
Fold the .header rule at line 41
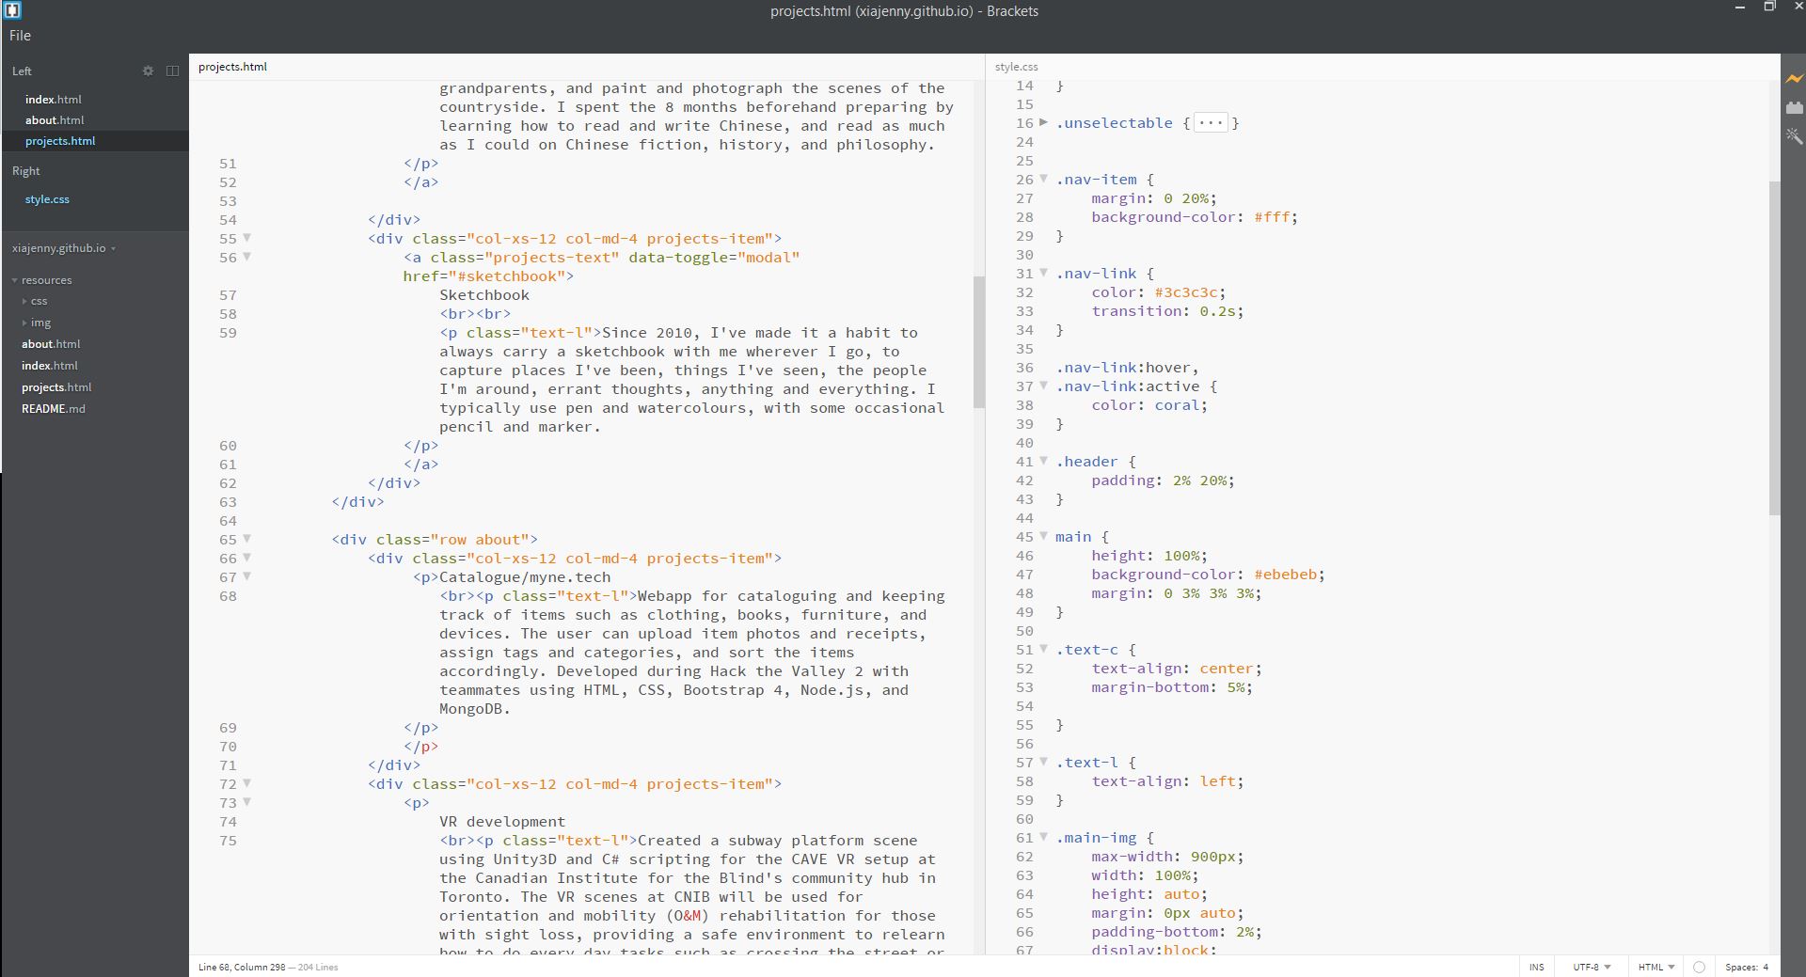point(1043,461)
